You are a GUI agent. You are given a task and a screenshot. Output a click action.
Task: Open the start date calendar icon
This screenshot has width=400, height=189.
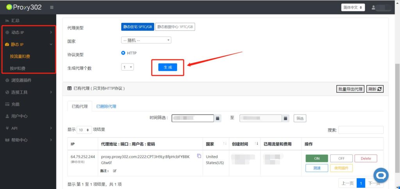tap(218, 118)
